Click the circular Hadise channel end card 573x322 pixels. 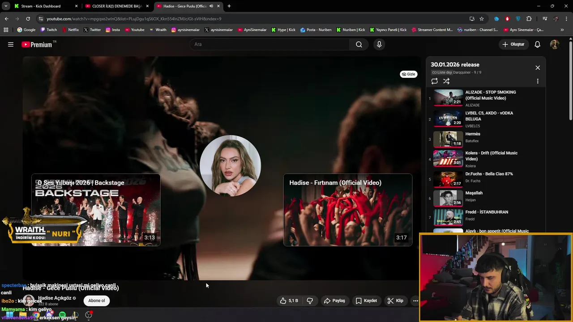pyautogui.click(x=230, y=165)
